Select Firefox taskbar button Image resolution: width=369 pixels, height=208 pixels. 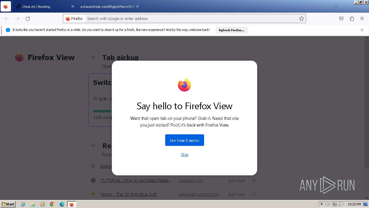point(71,204)
